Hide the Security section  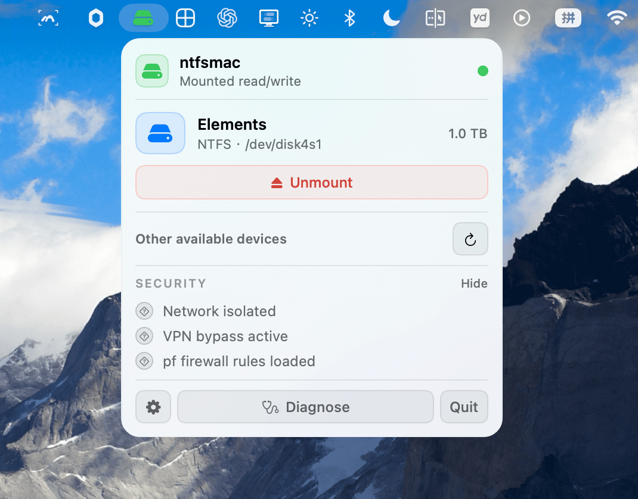[x=474, y=283]
